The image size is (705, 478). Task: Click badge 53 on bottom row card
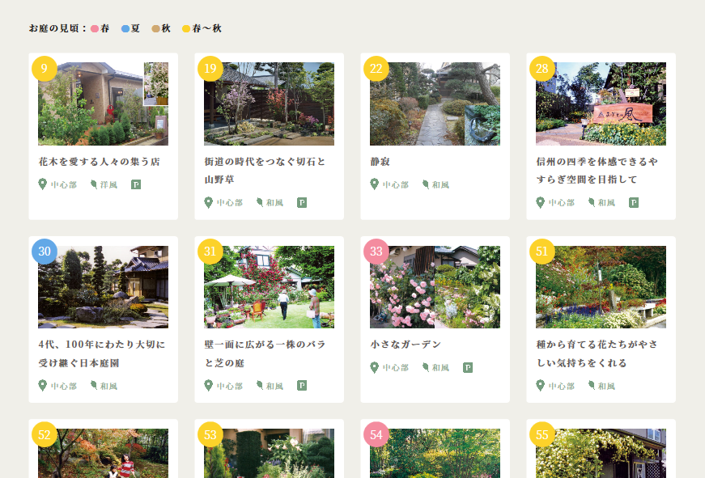(210, 434)
